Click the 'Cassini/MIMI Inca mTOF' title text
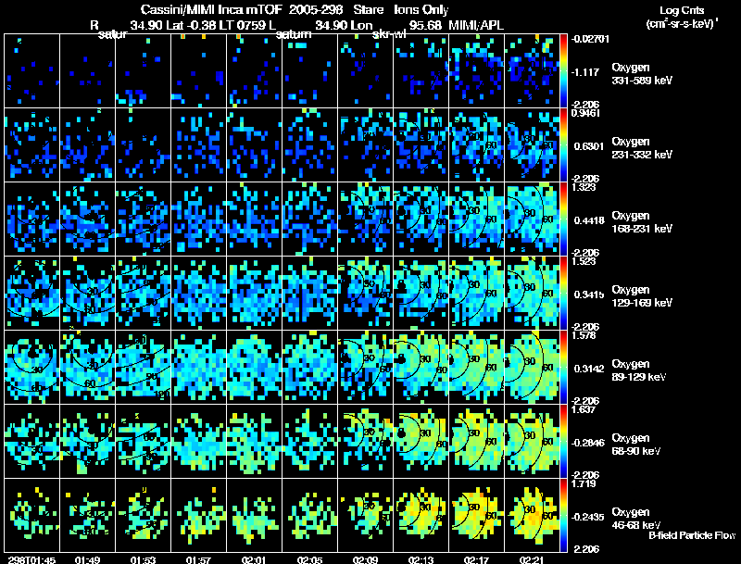741x564 pixels. coord(213,10)
